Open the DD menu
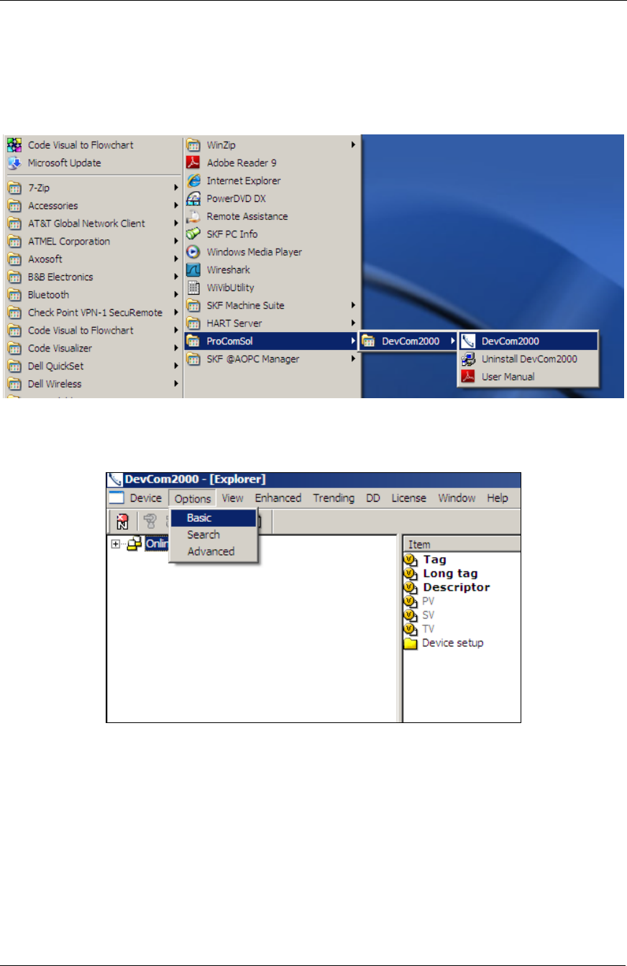 (x=373, y=498)
